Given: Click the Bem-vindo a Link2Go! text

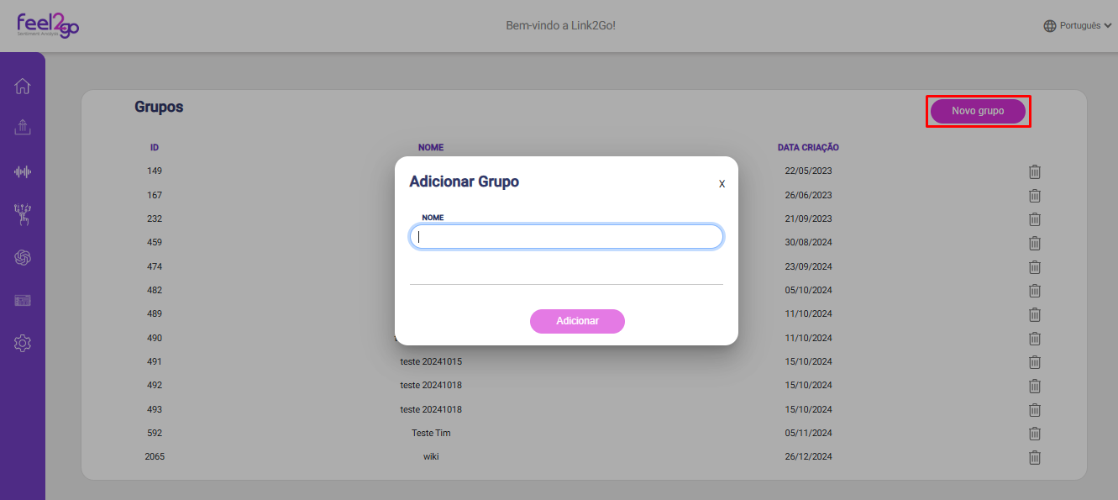Looking at the screenshot, I should (x=560, y=26).
